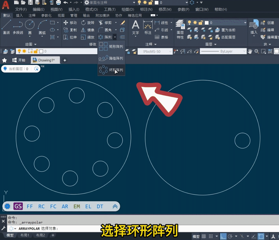Choose 矩形阵列 from array menu
Image resolution: width=279 pixels, height=240 pixels.
[x=111, y=47]
